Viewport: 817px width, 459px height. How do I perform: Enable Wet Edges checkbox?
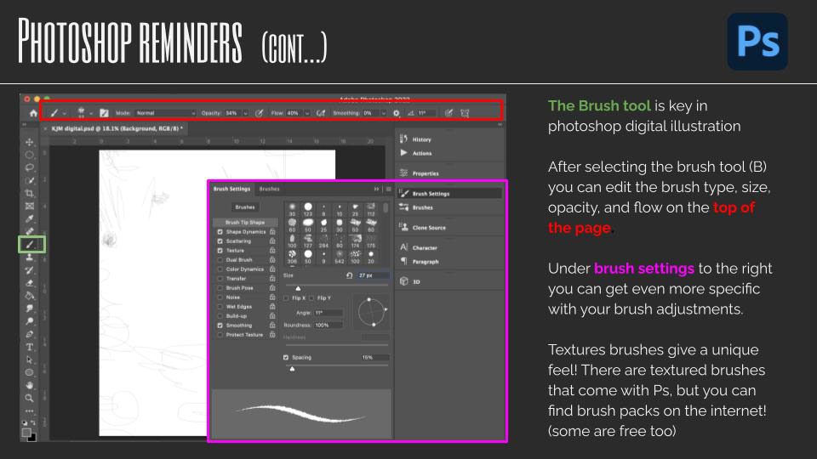pyautogui.click(x=220, y=307)
